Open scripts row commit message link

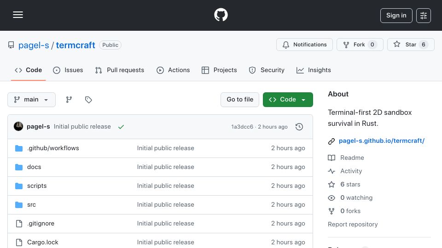[165, 186]
